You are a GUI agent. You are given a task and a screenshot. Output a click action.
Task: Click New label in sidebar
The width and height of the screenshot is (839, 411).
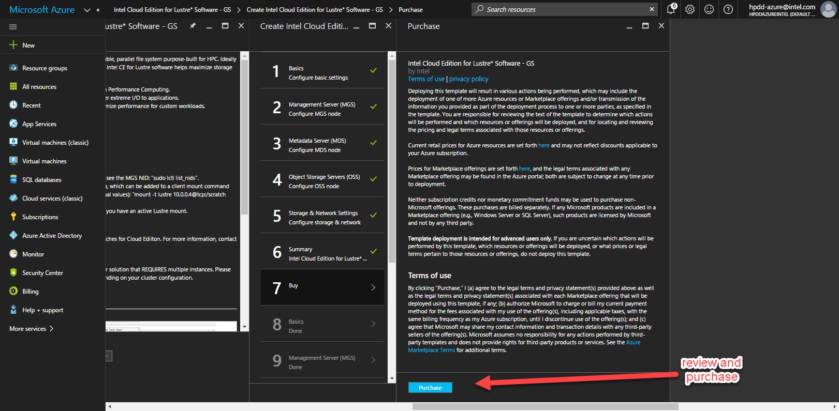(x=28, y=45)
